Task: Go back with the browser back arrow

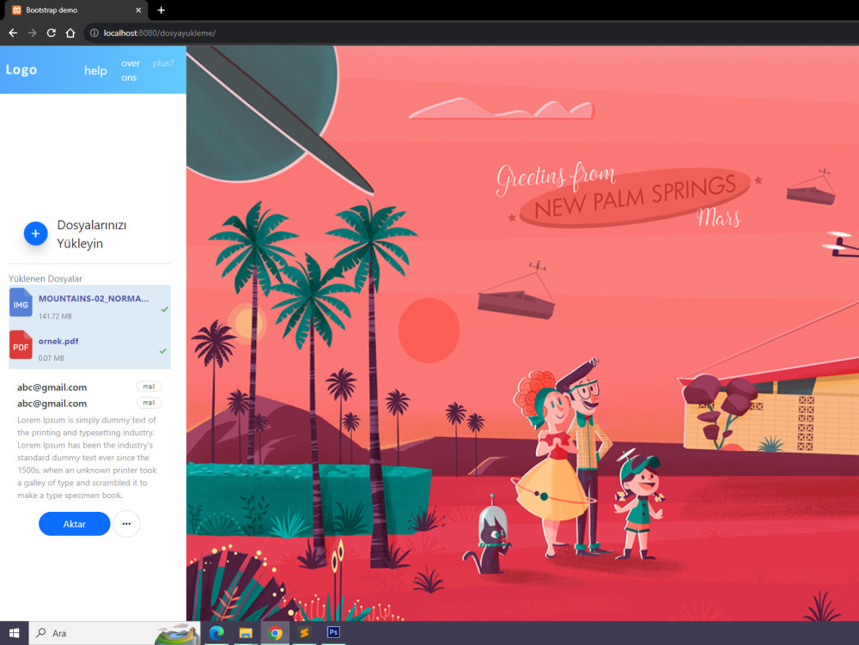Action: click(x=13, y=33)
